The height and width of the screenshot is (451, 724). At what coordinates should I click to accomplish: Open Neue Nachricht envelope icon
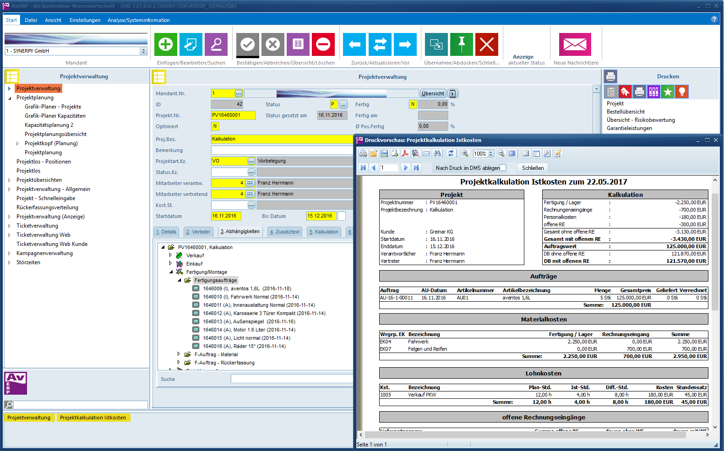click(575, 44)
